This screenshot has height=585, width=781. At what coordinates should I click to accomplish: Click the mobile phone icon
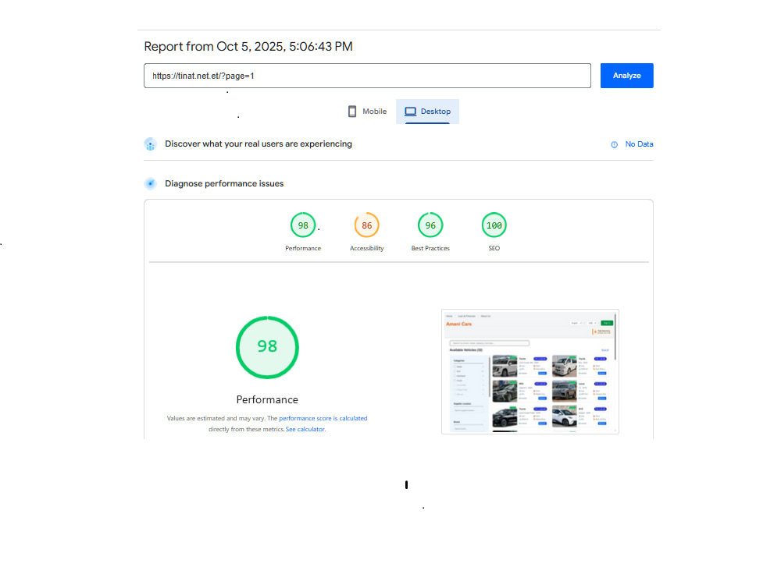tap(352, 112)
